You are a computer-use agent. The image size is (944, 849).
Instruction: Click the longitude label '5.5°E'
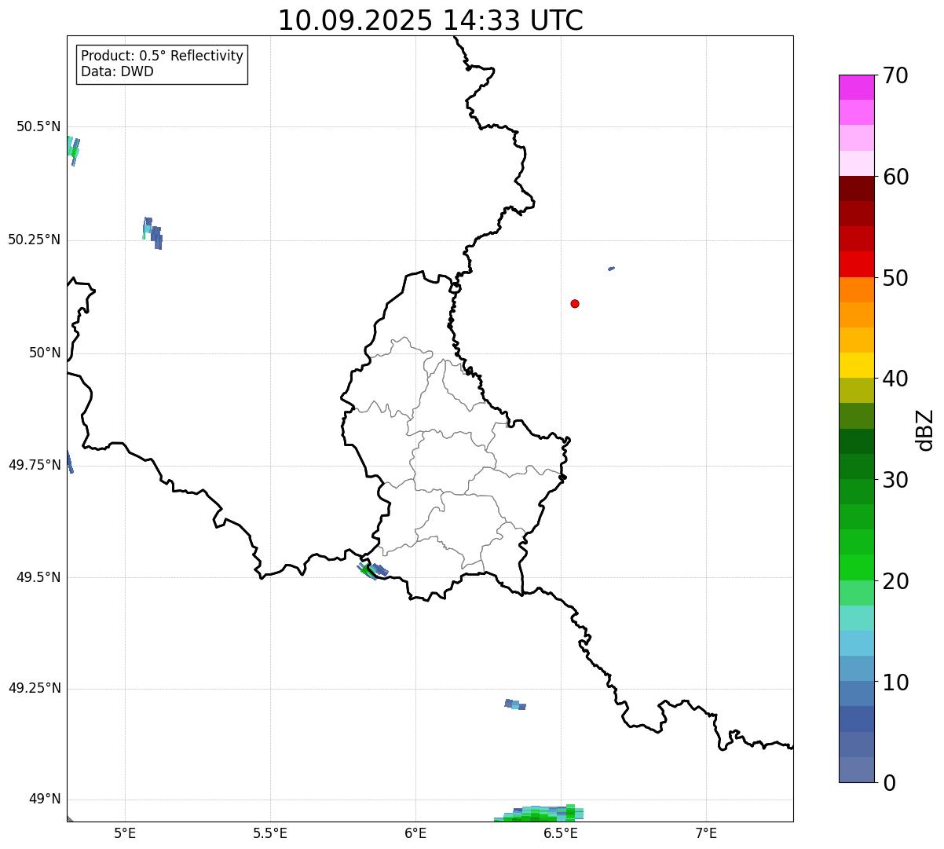pos(270,833)
